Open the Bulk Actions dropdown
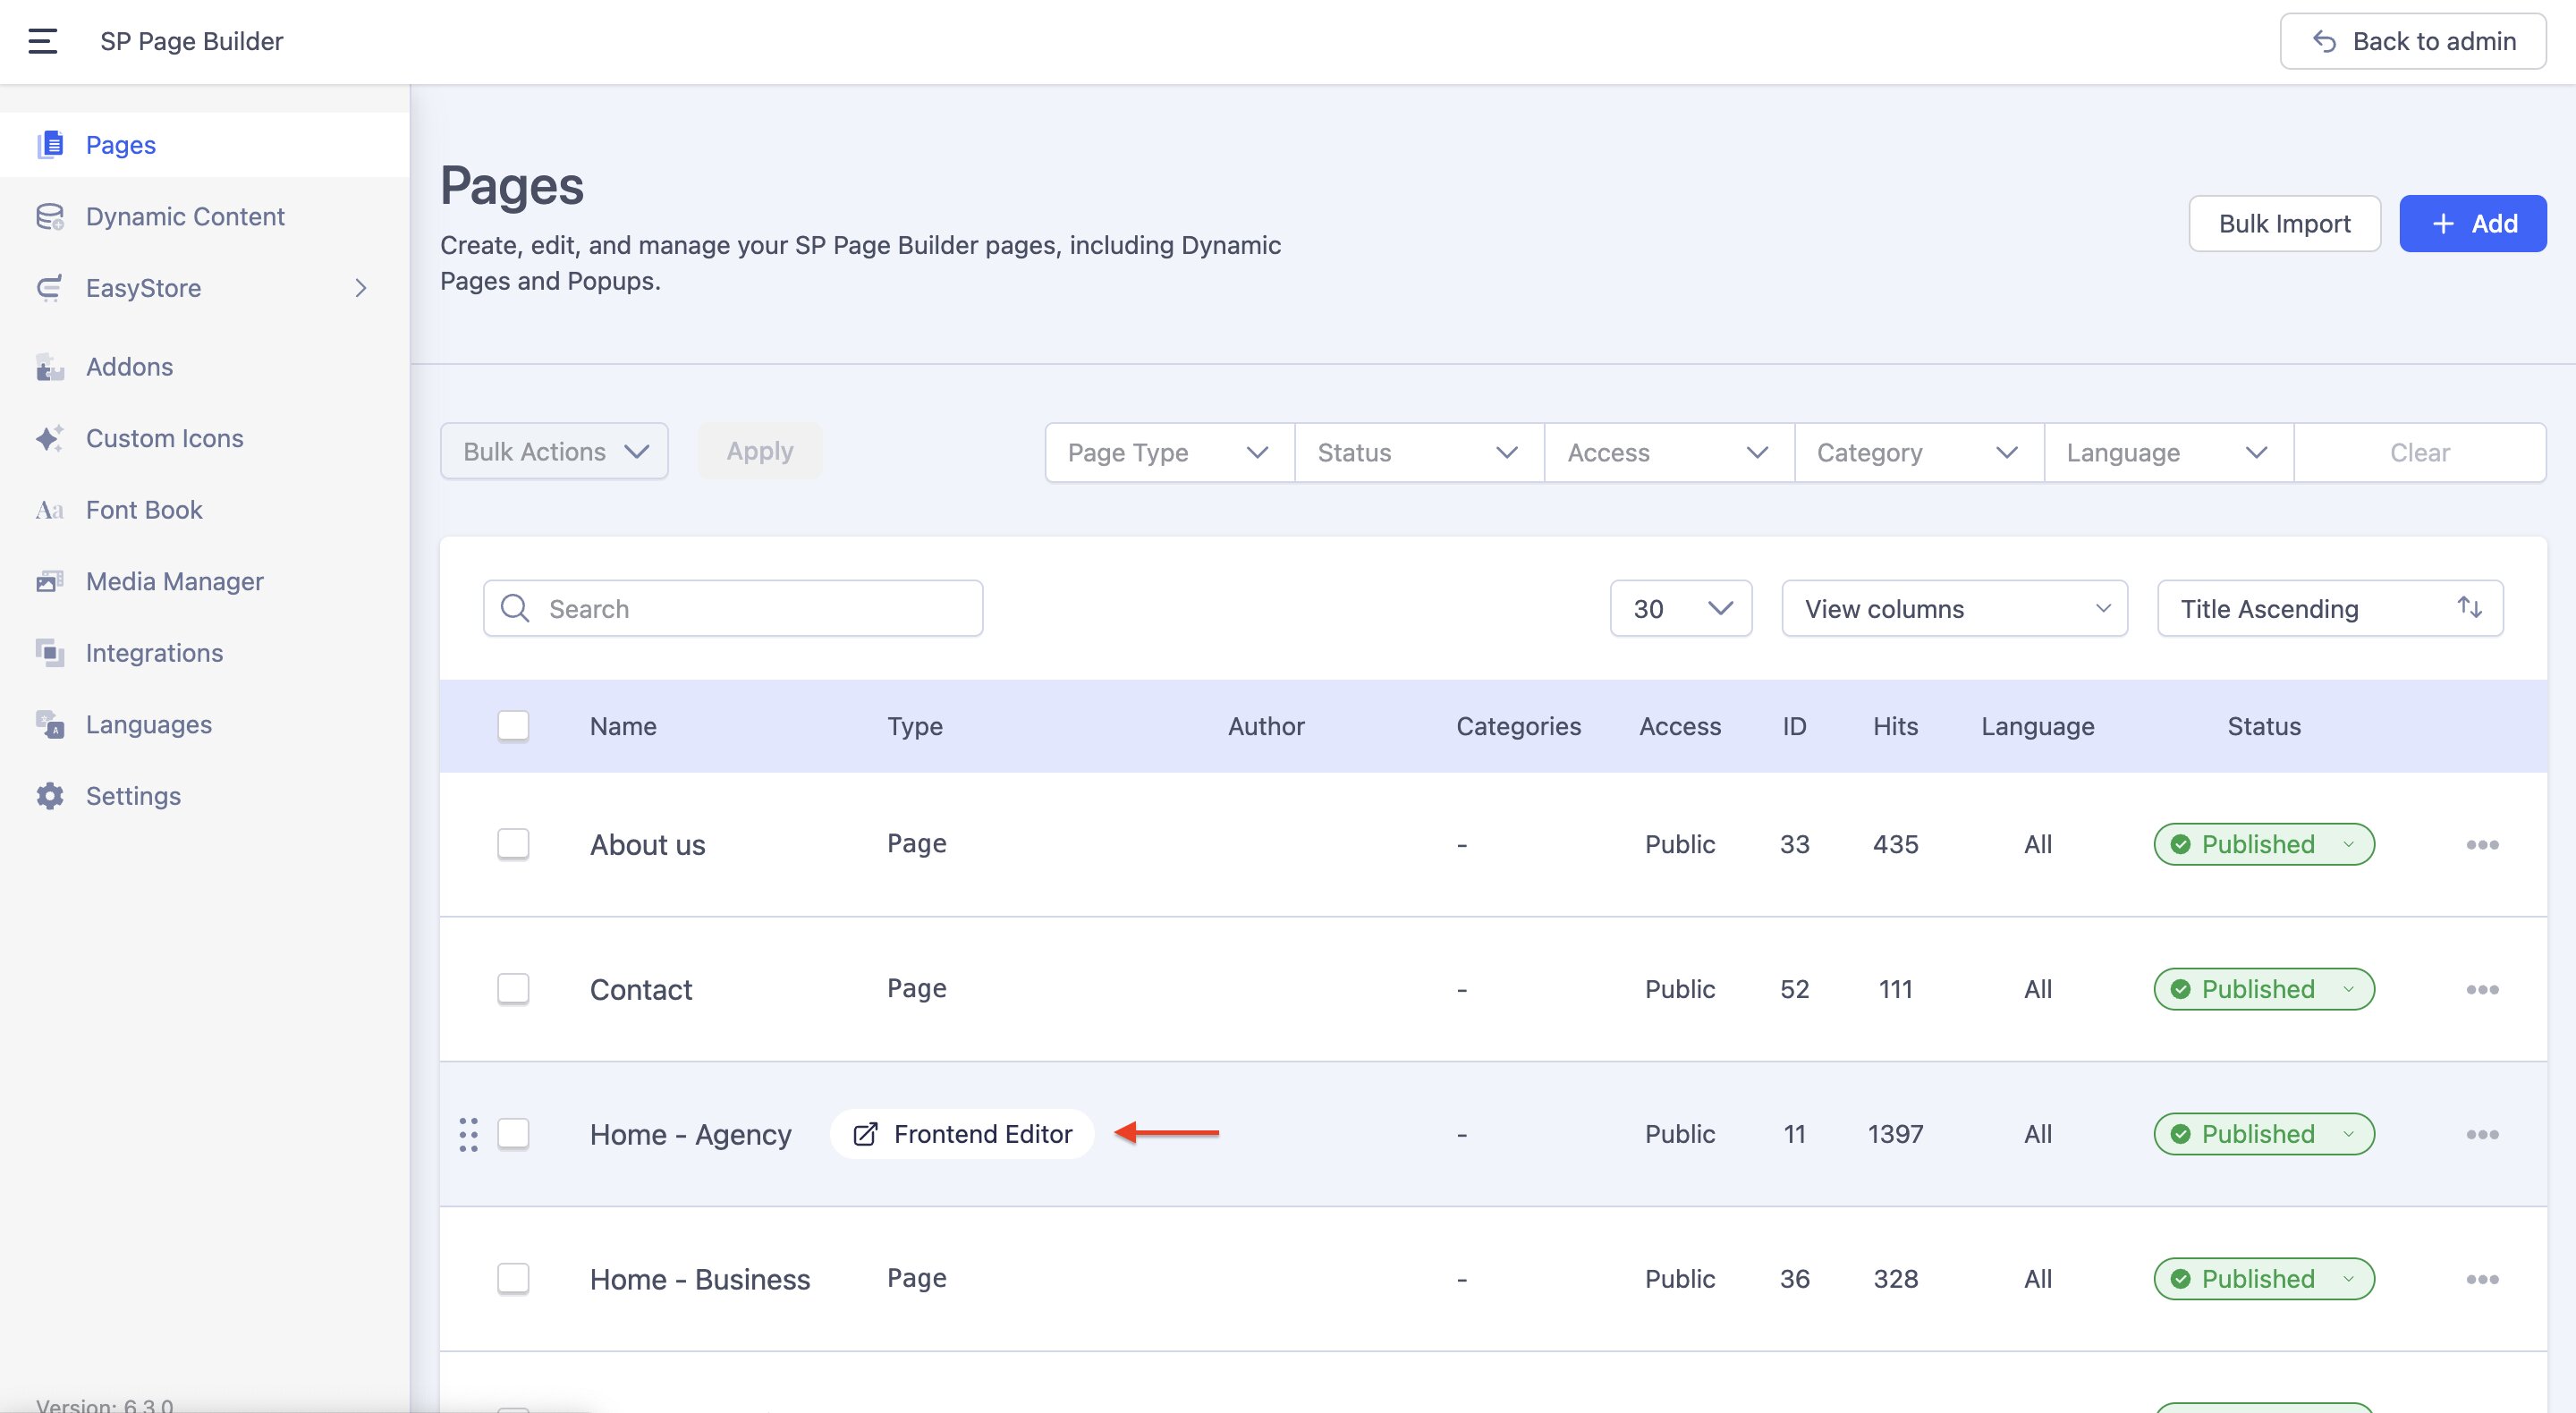 coord(554,451)
